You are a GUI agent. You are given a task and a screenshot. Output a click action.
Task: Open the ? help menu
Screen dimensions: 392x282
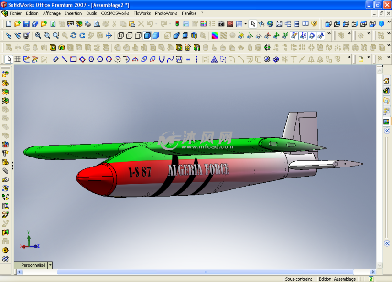tap(202, 13)
